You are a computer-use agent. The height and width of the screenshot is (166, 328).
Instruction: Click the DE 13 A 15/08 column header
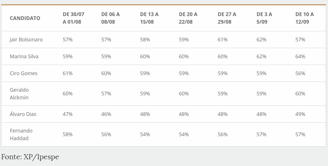tap(149, 18)
